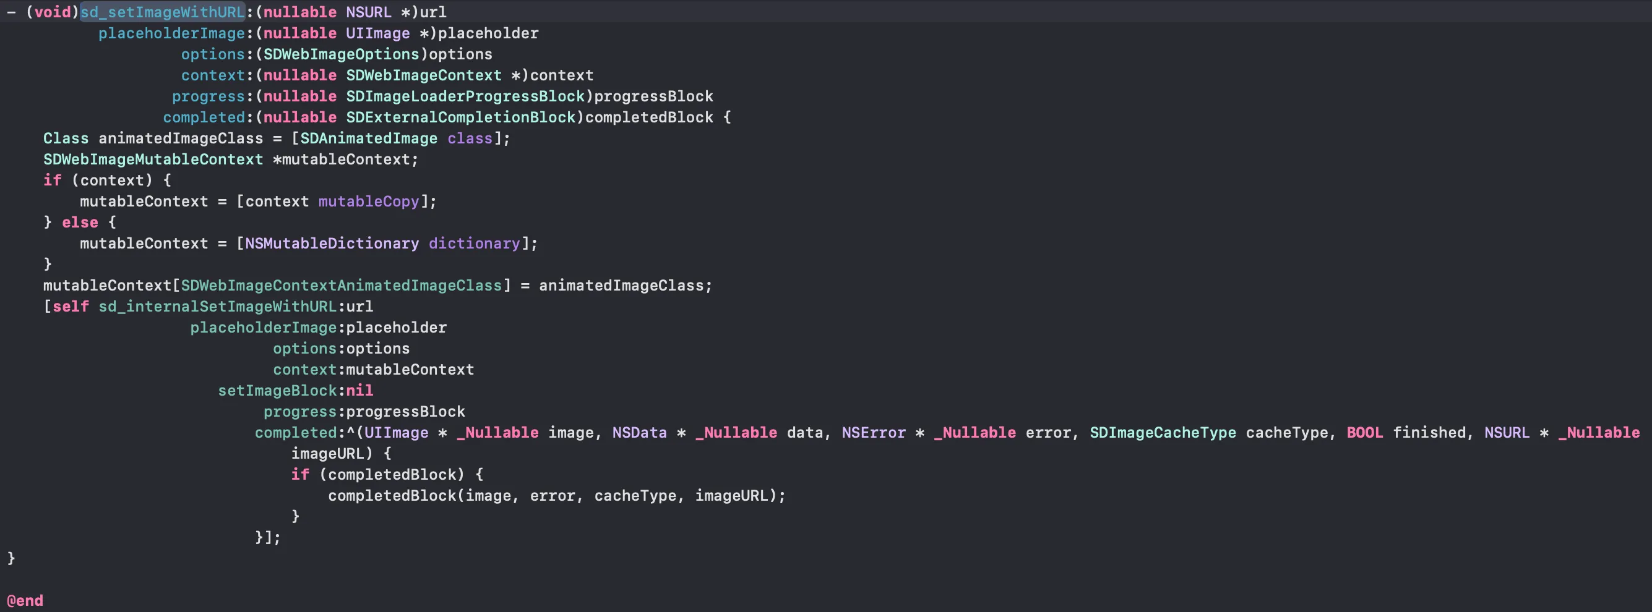This screenshot has width=1652, height=612.
Task: Click the setImageBlock parameter label
Action: point(278,390)
